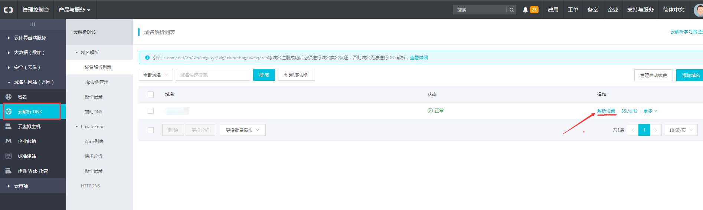Open 费用 menu in top bar

[x=553, y=10]
